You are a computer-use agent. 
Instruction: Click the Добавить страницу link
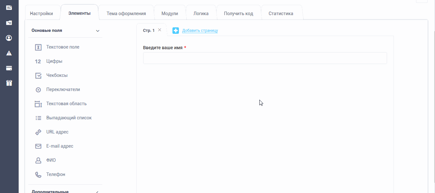pyautogui.click(x=200, y=31)
